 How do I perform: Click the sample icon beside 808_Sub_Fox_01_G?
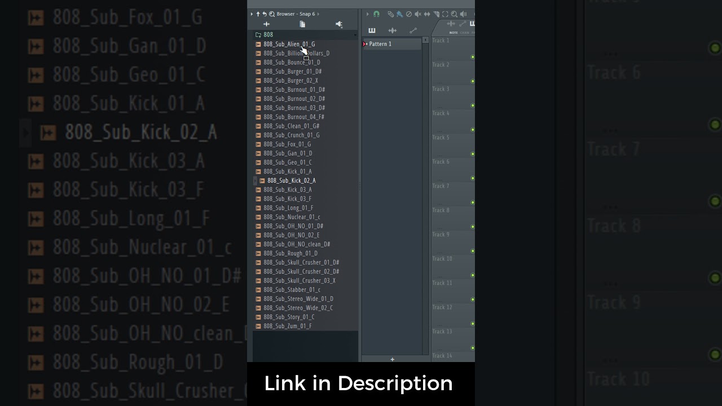[x=258, y=144]
